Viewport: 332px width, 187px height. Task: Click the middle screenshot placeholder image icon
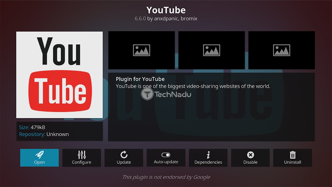[x=211, y=50]
